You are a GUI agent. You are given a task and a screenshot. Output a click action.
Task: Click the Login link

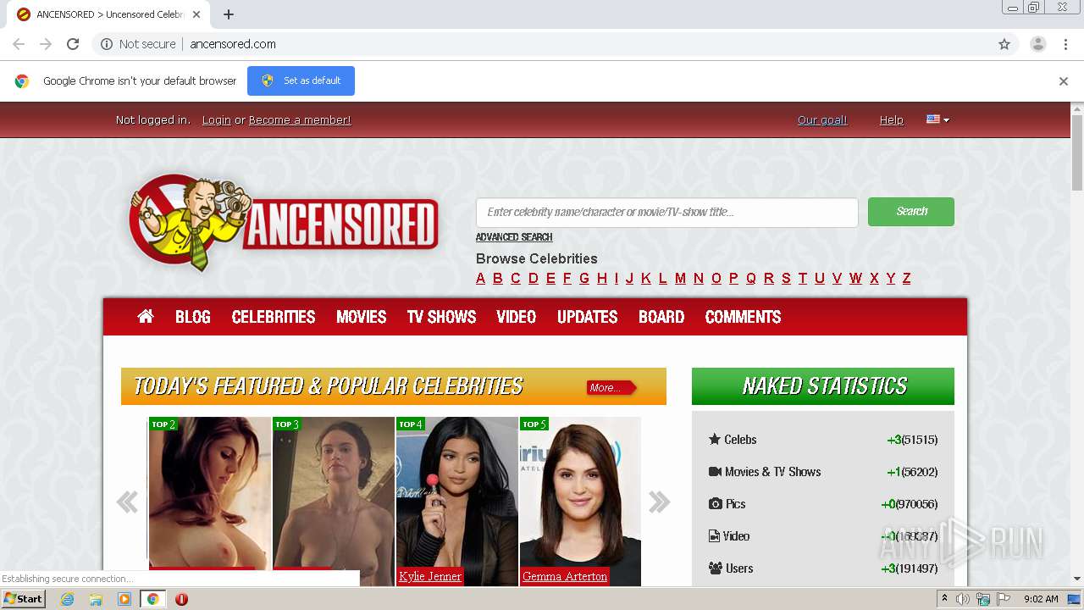(217, 120)
